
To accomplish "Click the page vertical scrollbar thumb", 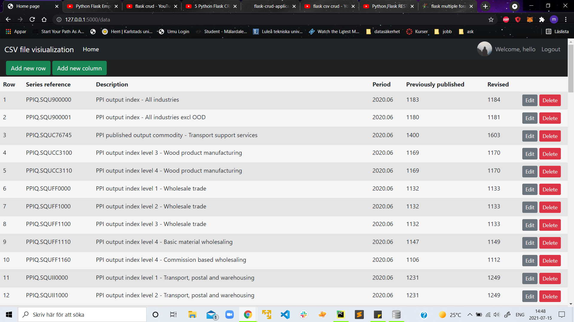I will coord(571,69).
